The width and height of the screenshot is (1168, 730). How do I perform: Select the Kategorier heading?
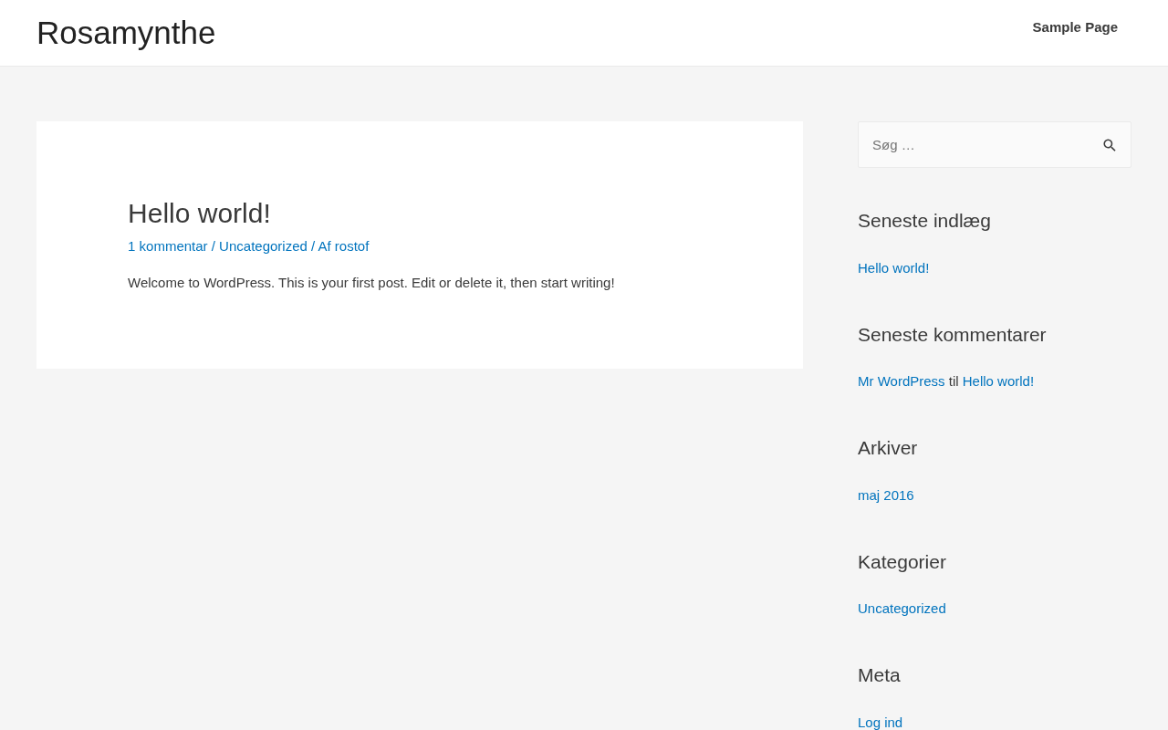(x=902, y=562)
